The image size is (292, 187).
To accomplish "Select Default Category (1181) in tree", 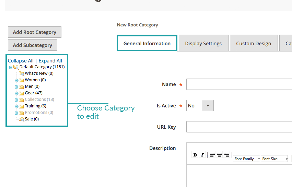I will point(42,67).
